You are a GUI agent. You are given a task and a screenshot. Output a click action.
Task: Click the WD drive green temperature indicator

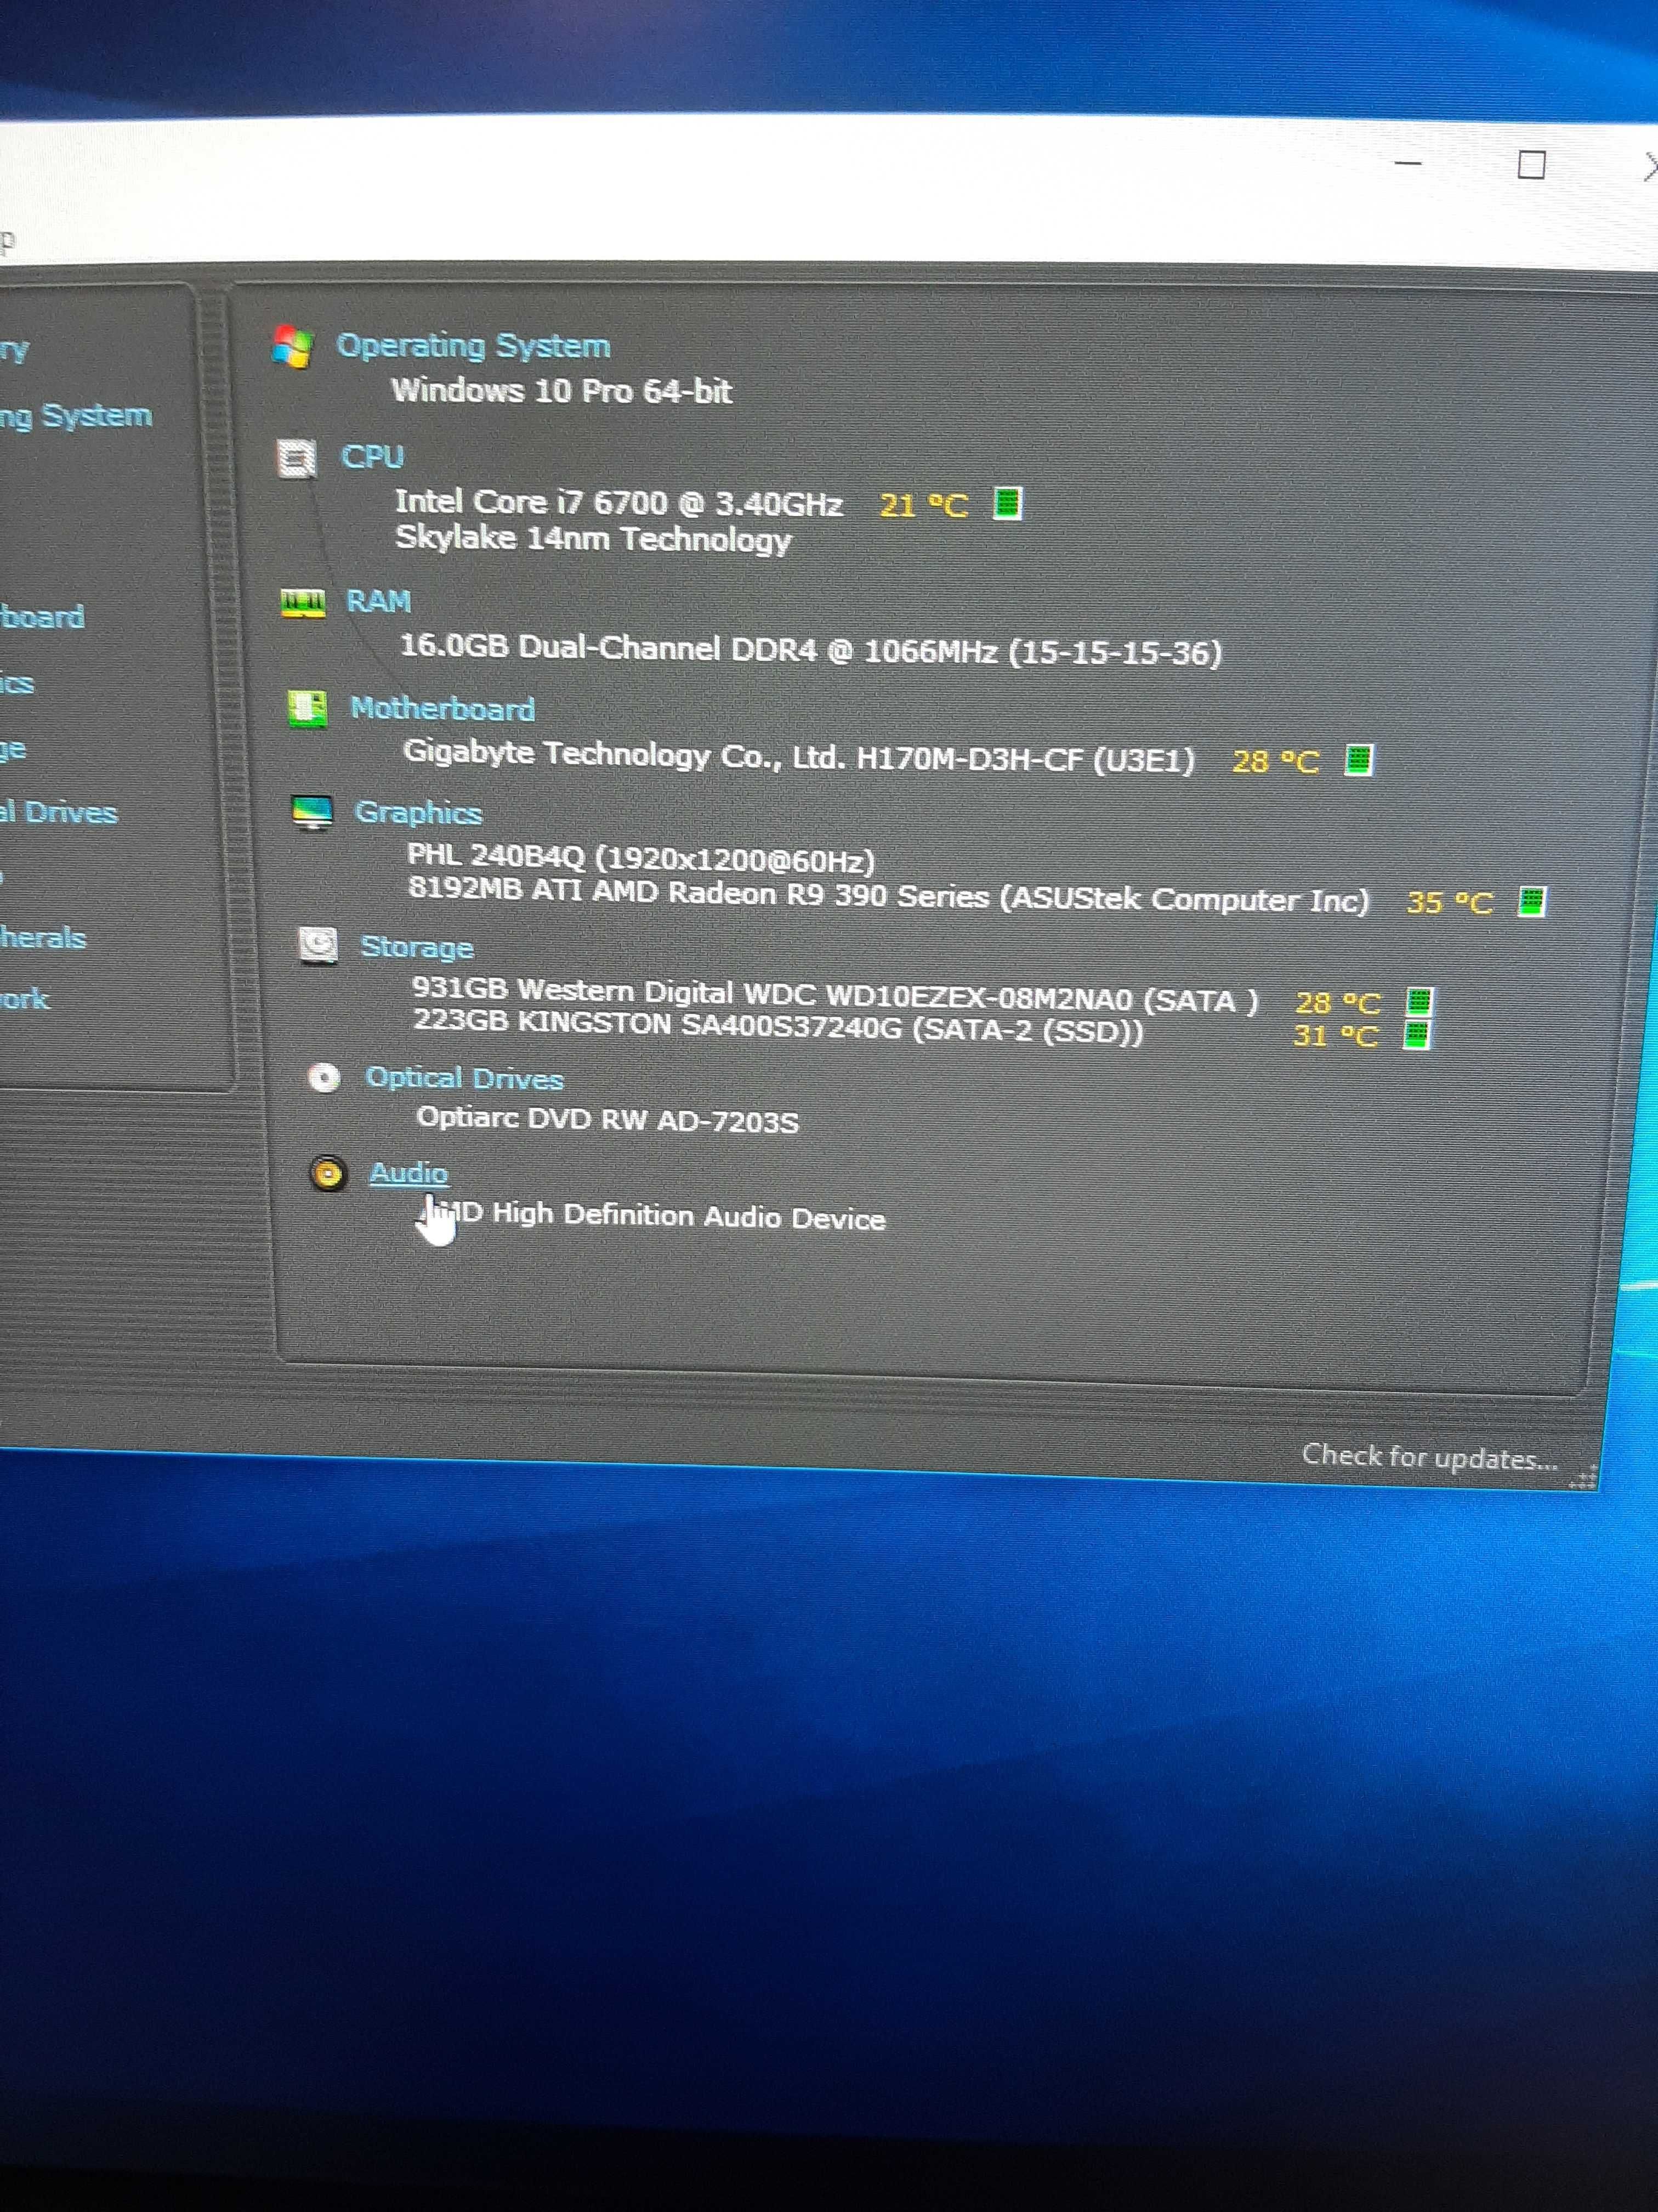tap(1419, 1001)
